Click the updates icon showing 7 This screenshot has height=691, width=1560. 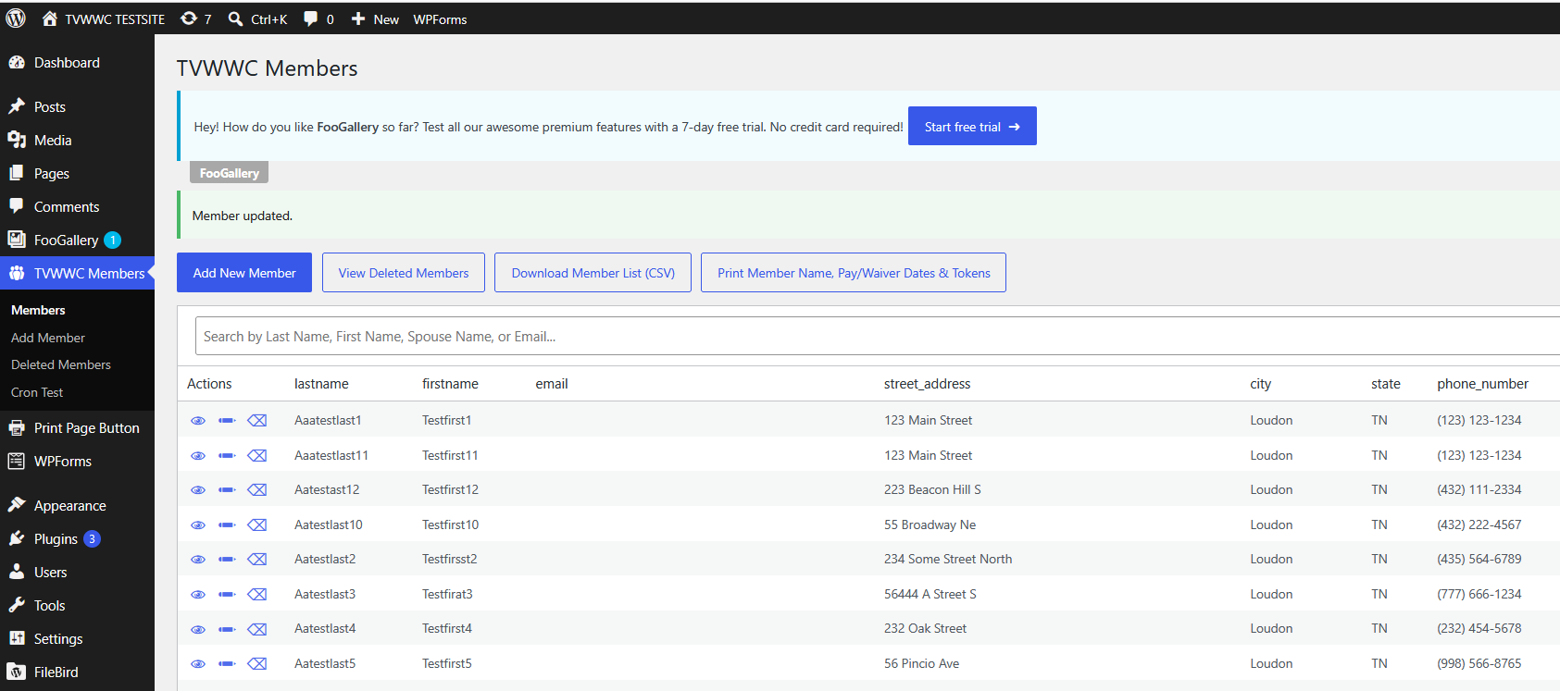(189, 19)
